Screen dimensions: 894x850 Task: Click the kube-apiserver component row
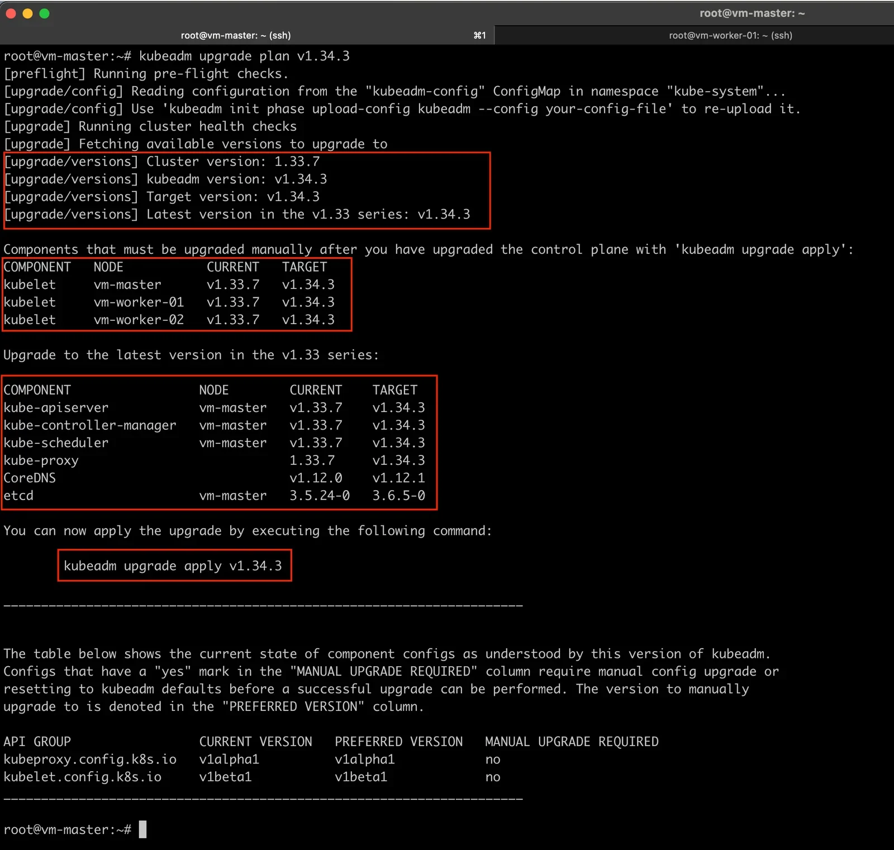point(214,407)
